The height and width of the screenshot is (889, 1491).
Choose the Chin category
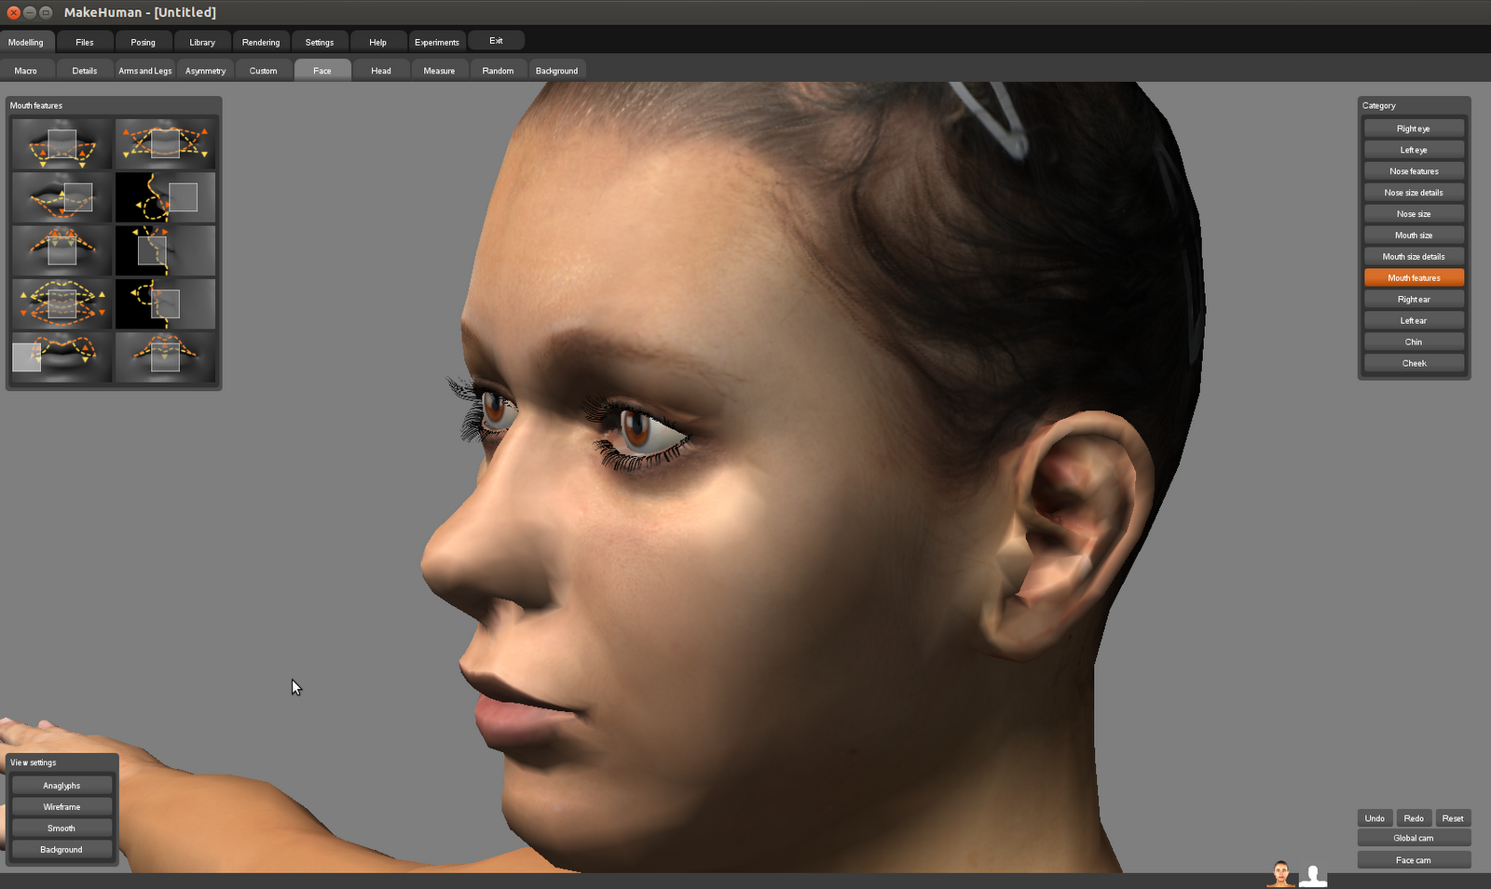coord(1414,342)
